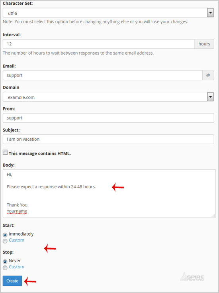The image size is (219, 293).
Task: Focus the Email field containing support
Action: (x=103, y=75)
